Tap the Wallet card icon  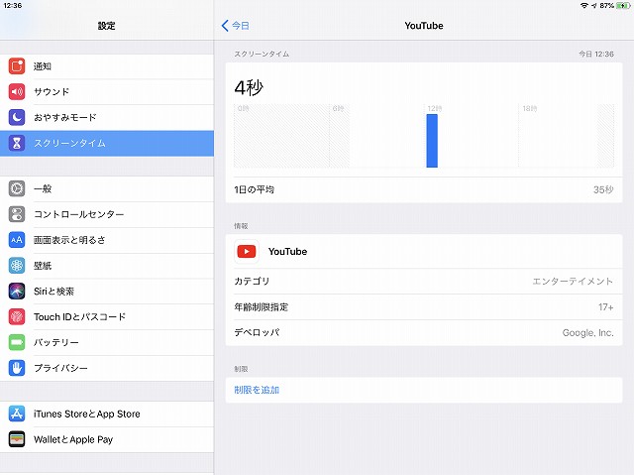tap(17, 439)
